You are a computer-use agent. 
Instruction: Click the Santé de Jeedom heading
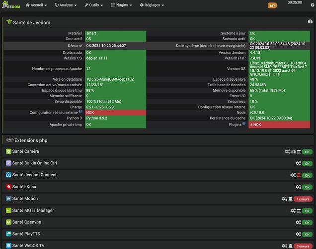tap(31, 22)
